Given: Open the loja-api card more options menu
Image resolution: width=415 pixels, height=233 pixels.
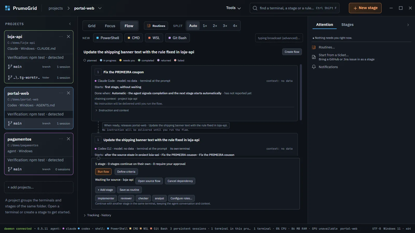Looking at the screenshot, I should (61, 37).
